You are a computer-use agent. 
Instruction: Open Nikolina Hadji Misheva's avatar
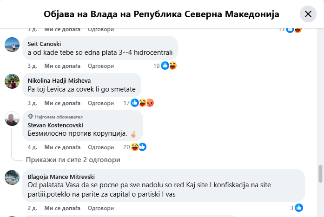coord(12,81)
